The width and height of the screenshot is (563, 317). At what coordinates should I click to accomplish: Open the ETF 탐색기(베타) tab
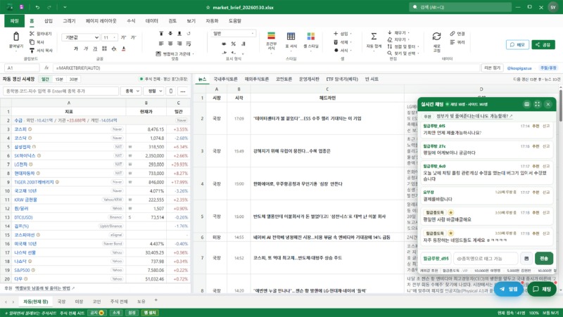[x=342, y=79]
